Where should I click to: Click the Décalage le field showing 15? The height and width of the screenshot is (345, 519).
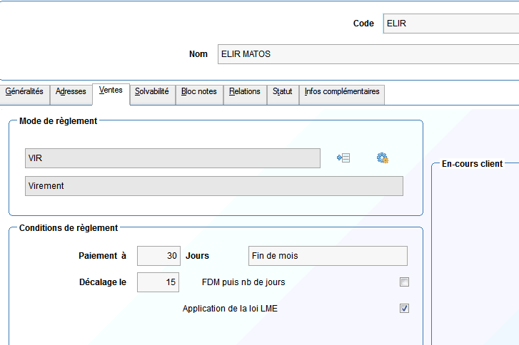tap(158, 282)
